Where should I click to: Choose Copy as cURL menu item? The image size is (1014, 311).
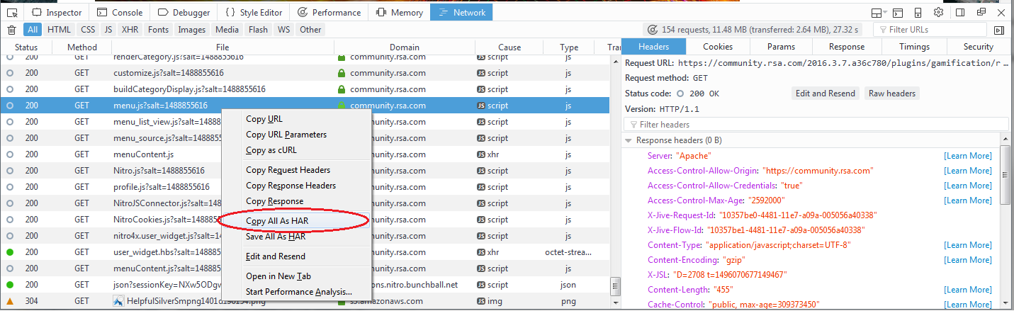(271, 150)
